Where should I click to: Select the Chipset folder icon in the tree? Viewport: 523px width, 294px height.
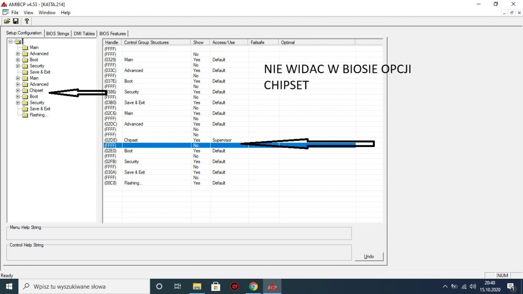tap(25, 90)
